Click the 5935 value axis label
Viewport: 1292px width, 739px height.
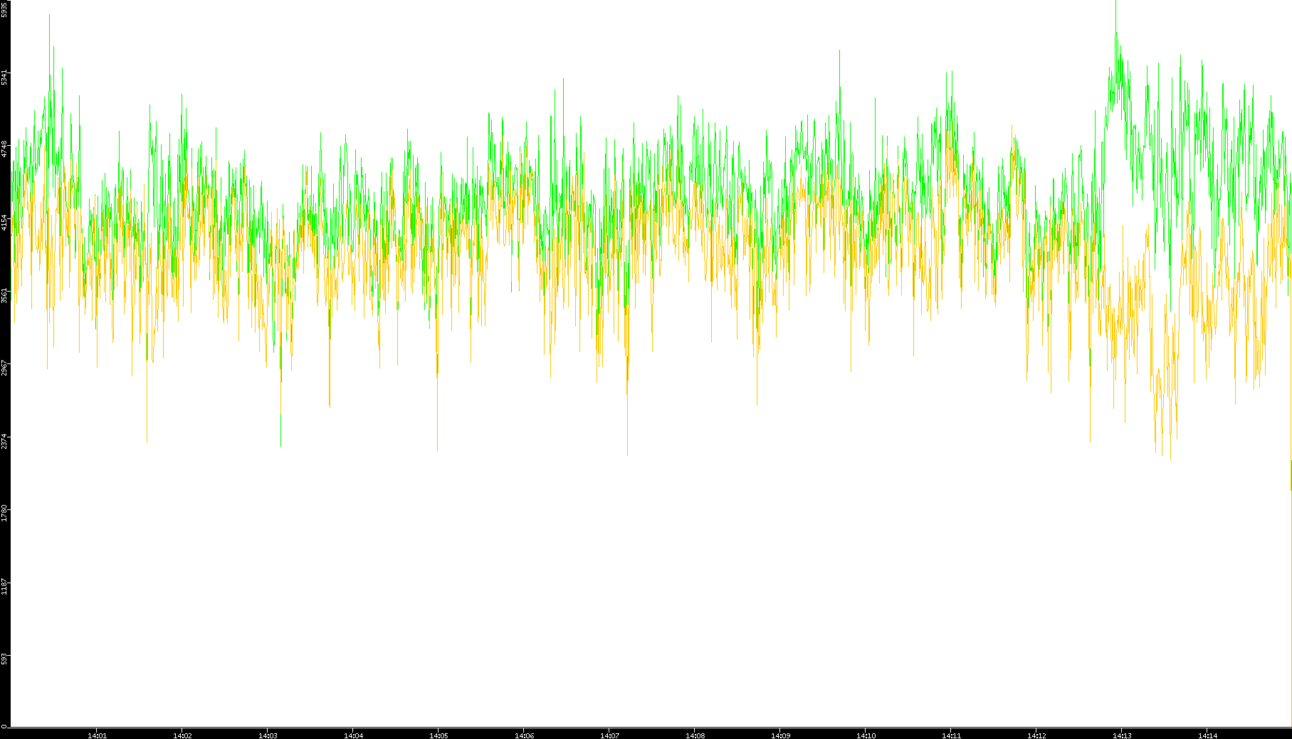coord(4,9)
